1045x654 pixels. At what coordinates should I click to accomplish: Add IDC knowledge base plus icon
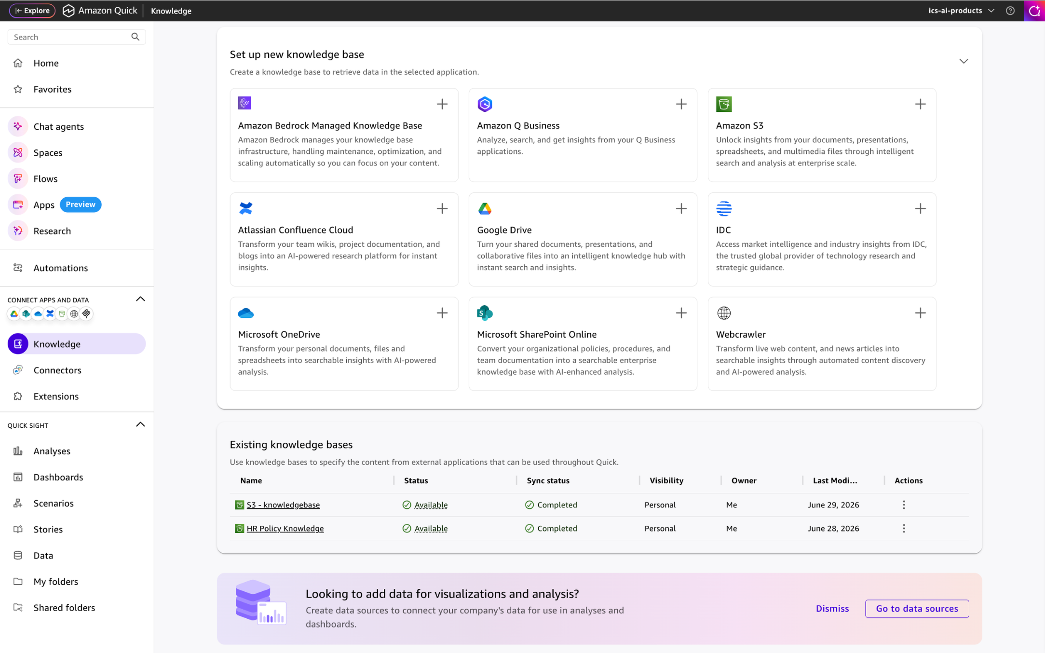point(920,208)
